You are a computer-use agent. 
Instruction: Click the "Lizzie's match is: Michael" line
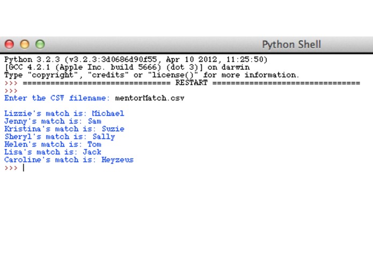64,113
